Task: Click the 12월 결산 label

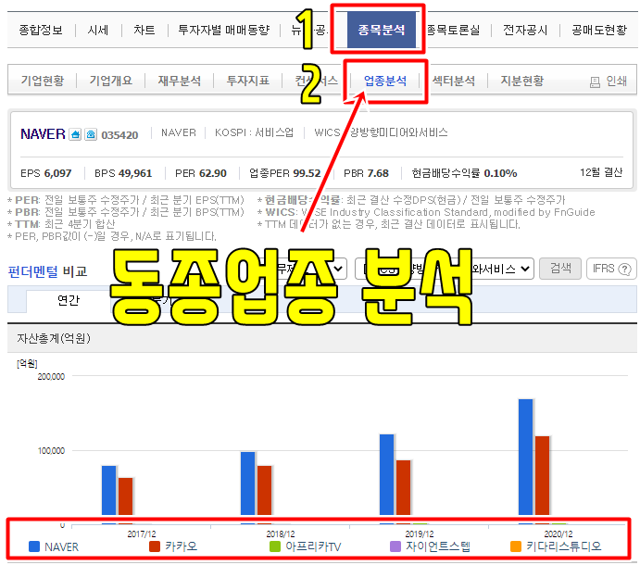Action: tap(601, 172)
